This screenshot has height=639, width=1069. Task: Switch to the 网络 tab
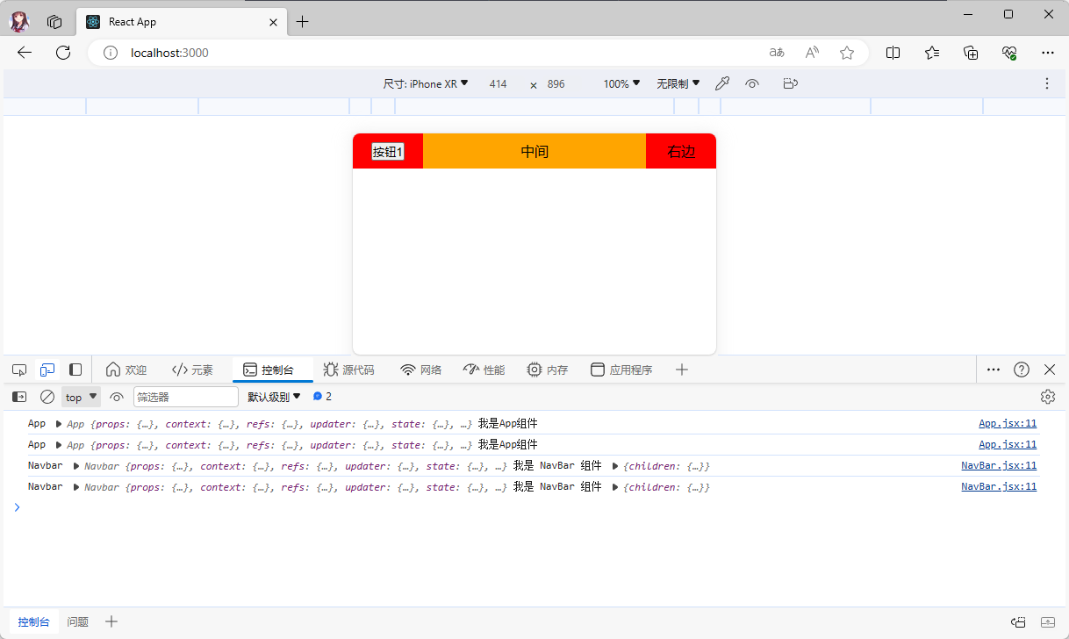click(421, 370)
